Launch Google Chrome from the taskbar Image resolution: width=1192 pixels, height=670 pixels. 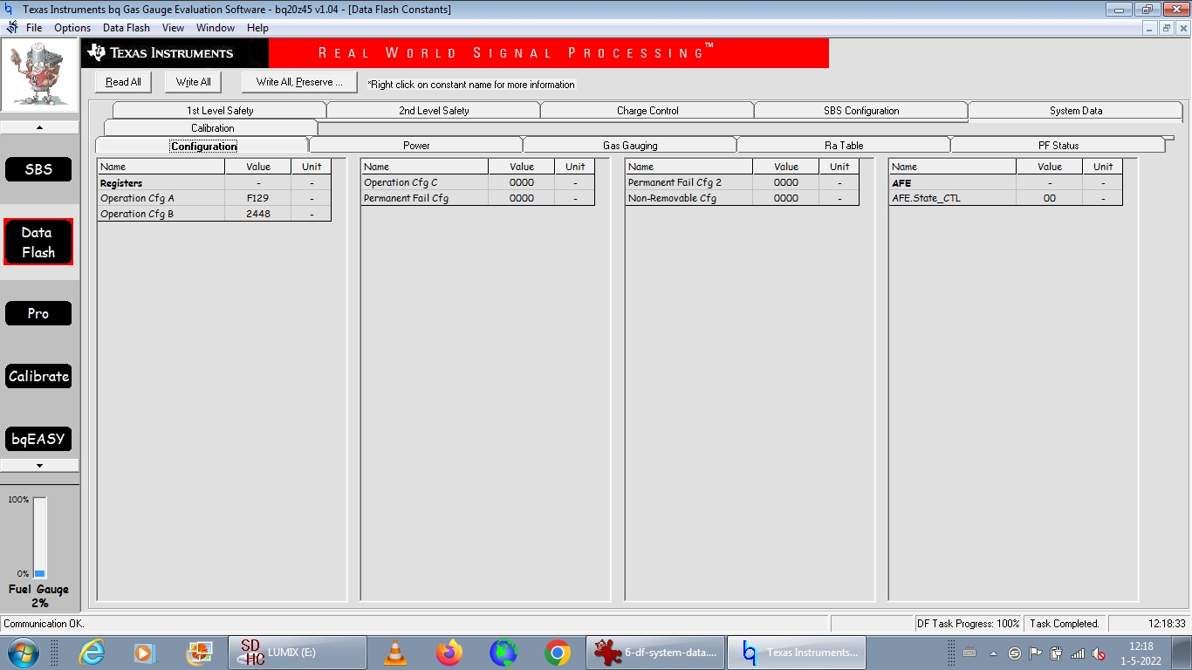tap(558, 653)
